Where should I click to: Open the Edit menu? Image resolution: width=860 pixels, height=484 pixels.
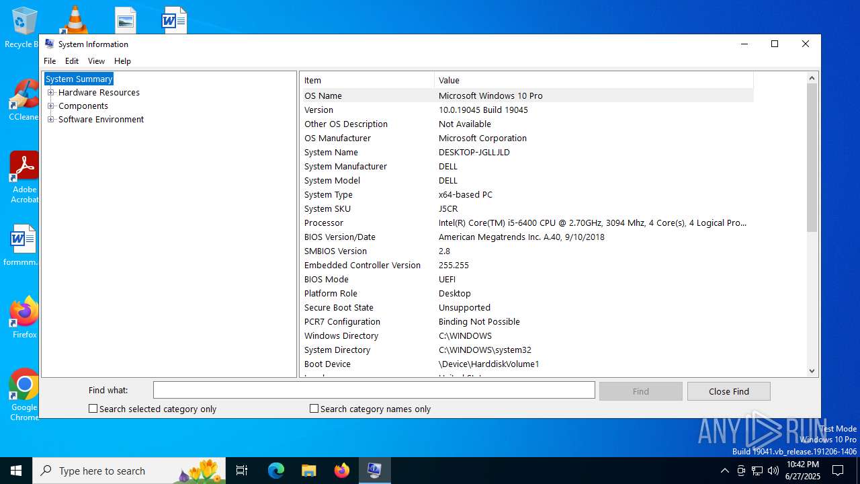pyautogui.click(x=72, y=61)
